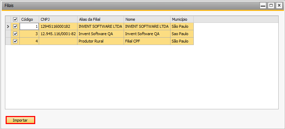Select alias cell INVENT SOFTWARE LTDA
The image size is (285, 129).
coord(101,26)
